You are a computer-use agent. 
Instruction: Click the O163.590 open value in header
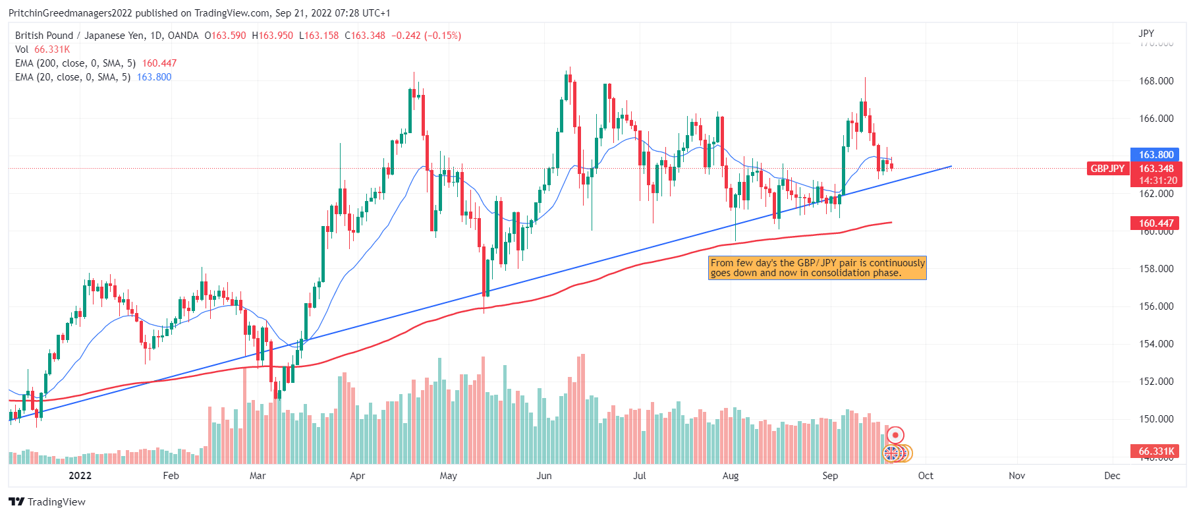225,36
